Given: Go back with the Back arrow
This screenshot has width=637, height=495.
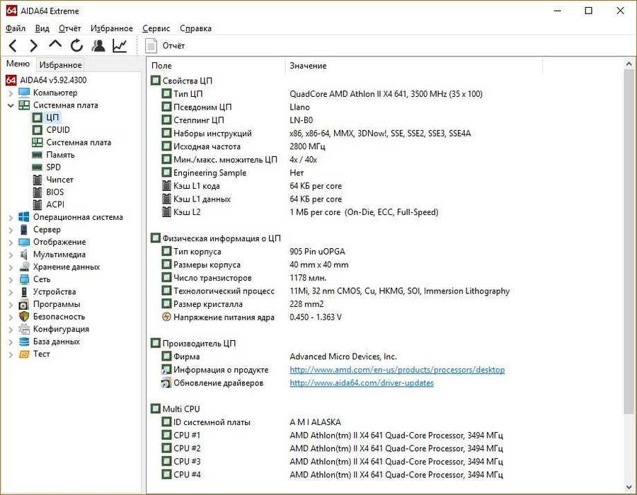Looking at the screenshot, I should (13, 45).
